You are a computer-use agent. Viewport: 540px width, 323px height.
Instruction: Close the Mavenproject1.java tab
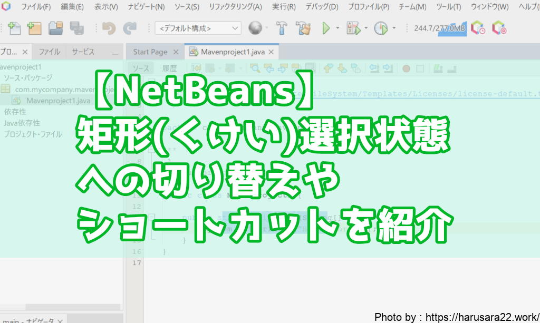[271, 52]
